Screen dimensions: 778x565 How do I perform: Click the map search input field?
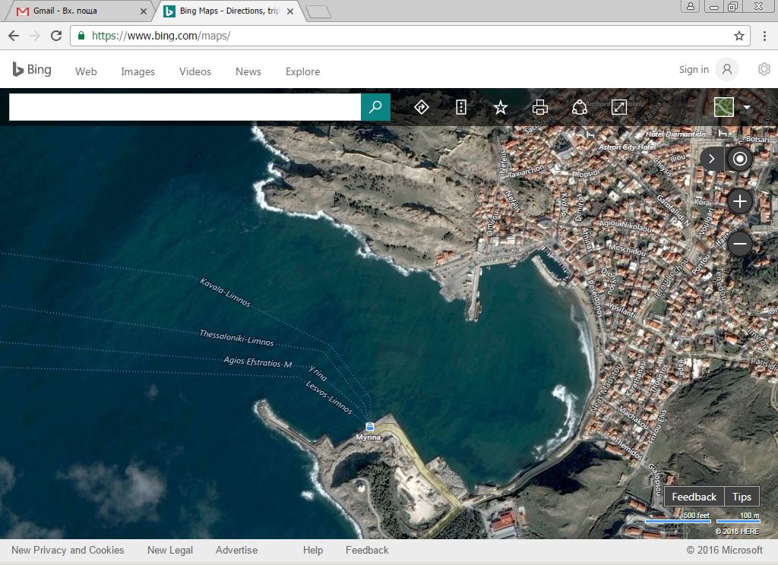185,107
